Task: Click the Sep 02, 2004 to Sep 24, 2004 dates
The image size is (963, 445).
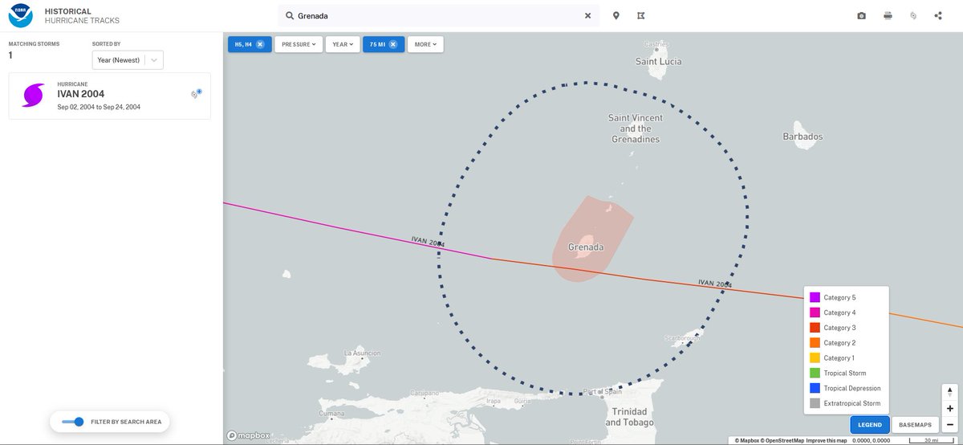Action: coord(99,107)
